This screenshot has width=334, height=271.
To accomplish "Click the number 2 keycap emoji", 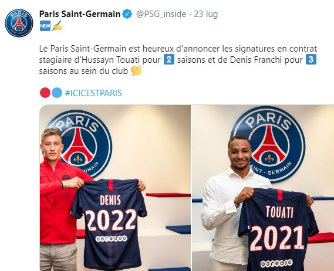I will pos(169,60).
